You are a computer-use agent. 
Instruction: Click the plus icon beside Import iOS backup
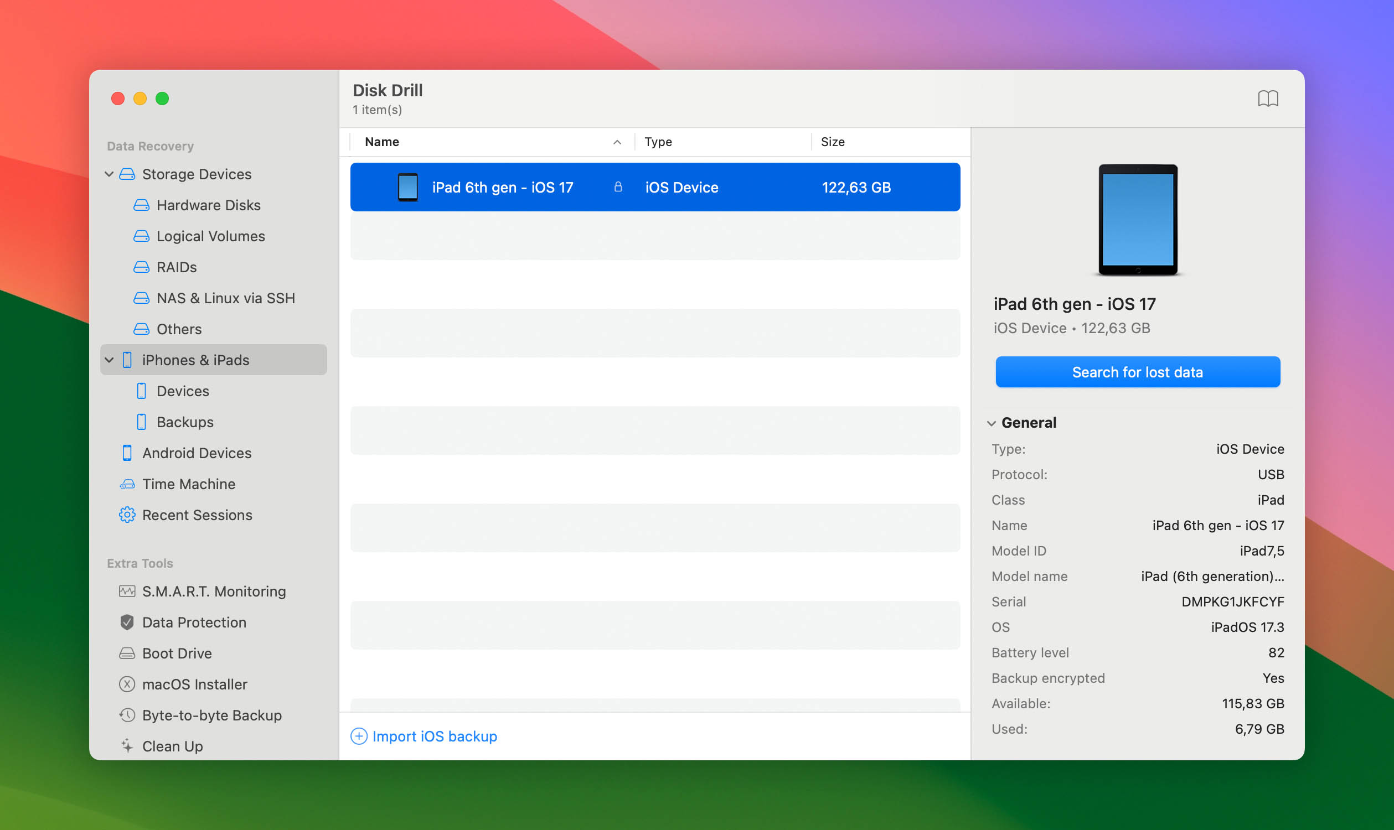click(359, 736)
